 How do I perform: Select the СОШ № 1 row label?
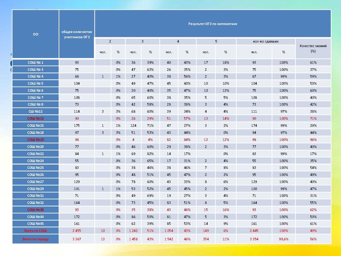[x=35, y=62]
